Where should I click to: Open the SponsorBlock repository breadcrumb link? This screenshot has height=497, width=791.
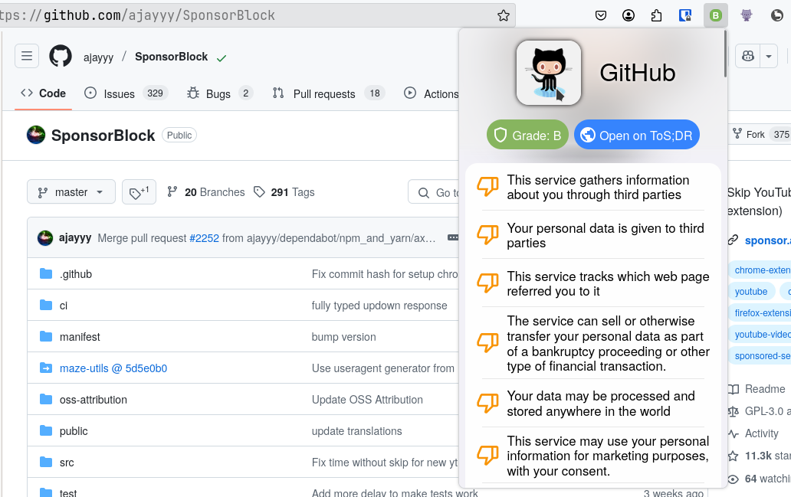point(172,57)
